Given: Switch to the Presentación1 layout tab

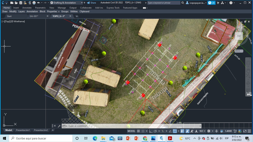Looking at the screenshot, I should pyautogui.click(x=23, y=130).
